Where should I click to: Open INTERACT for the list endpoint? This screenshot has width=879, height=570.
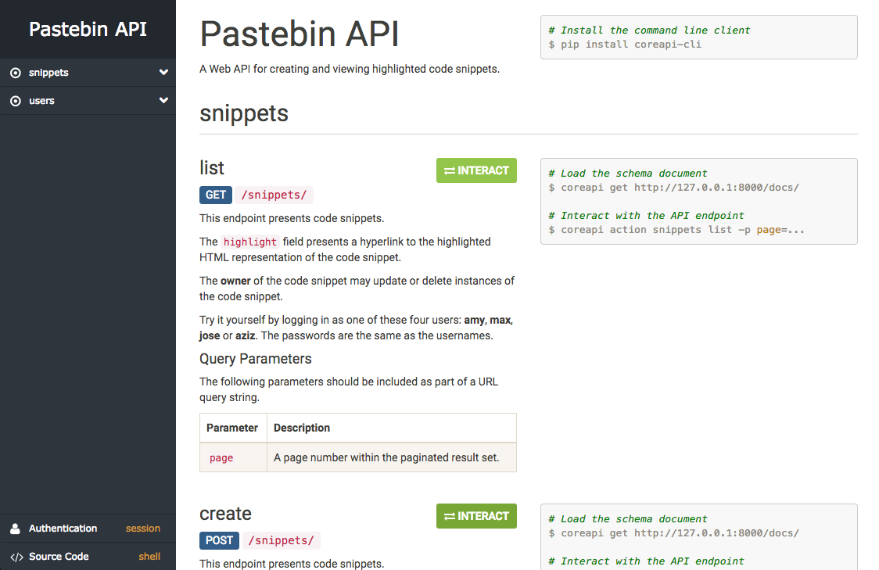click(x=476, y=170)
